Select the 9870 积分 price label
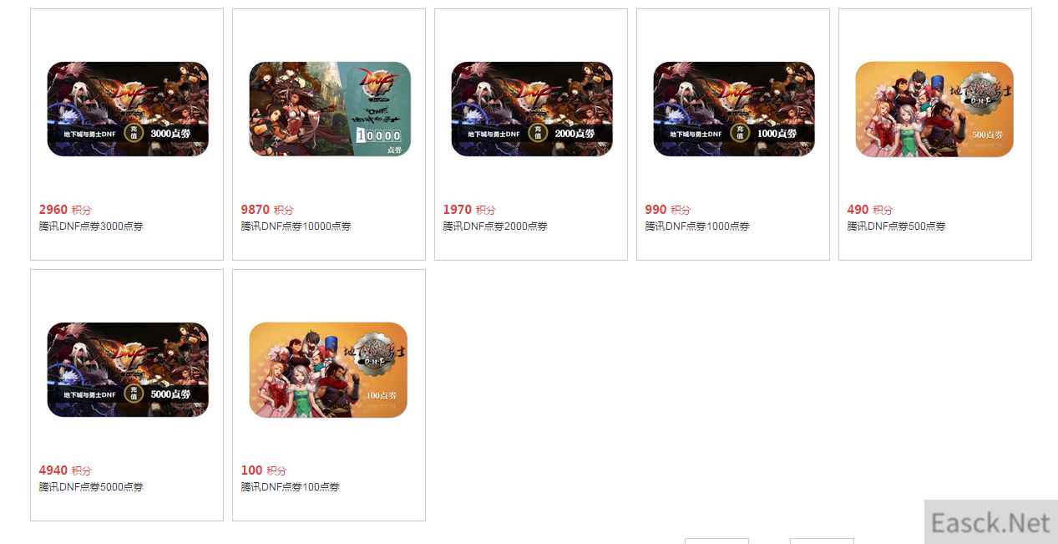Screen dimensions: 1058x544 (x=267, y=210)
